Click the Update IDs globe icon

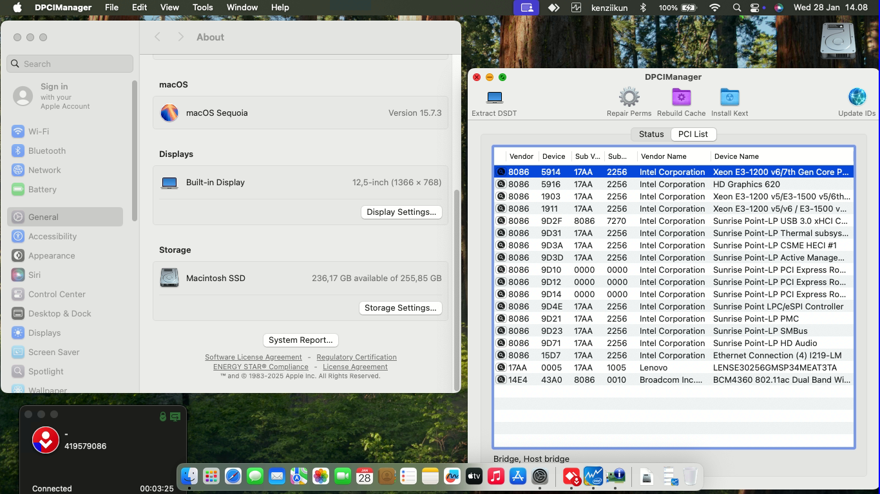pos(857,97)
